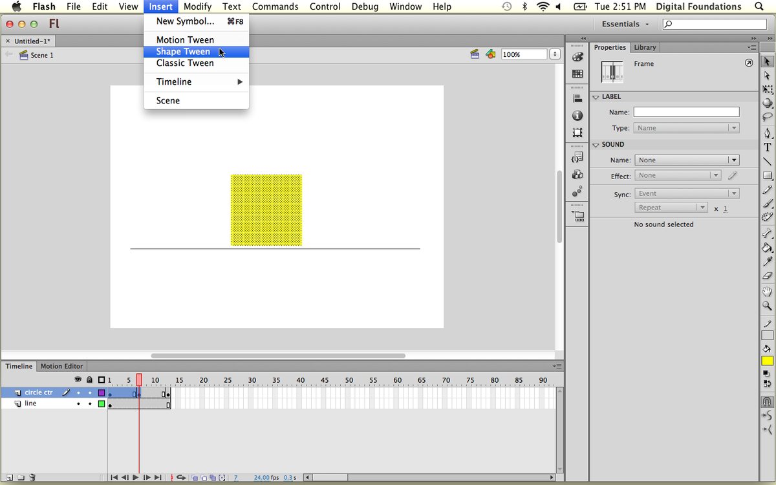Collapse the LABEL section
Screen dimensions: 776x485
[x=596, y=97]
